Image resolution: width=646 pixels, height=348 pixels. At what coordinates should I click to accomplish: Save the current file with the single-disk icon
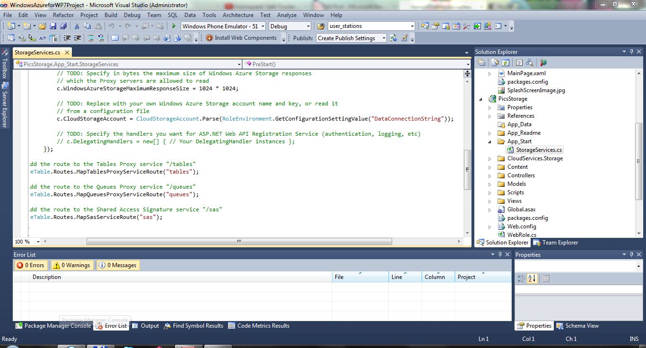(x=53, y=26)
